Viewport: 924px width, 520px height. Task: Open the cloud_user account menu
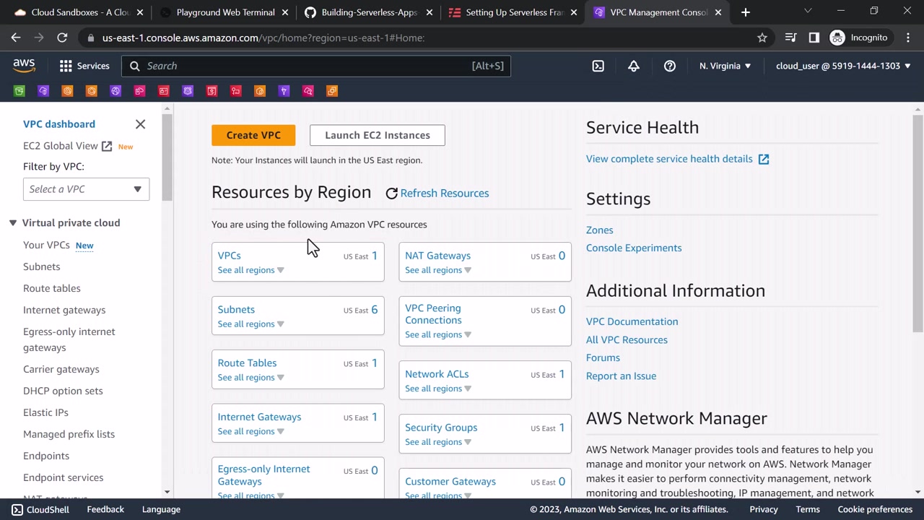[x=842, y=66]
